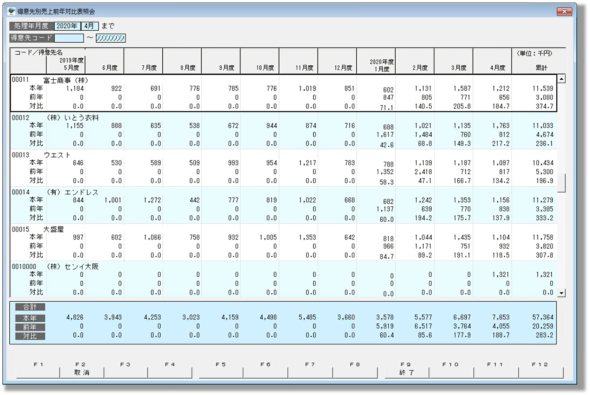Click total previous-year 累計 value 20,259
Image resolution: width=590 pixels, height=395 pixels.
pyautogui.click(x=543, y=326)
